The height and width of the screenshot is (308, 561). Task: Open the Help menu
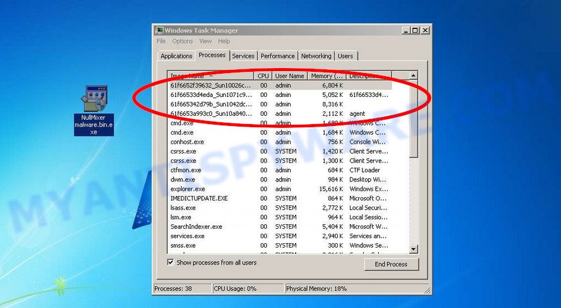point(224,41)
